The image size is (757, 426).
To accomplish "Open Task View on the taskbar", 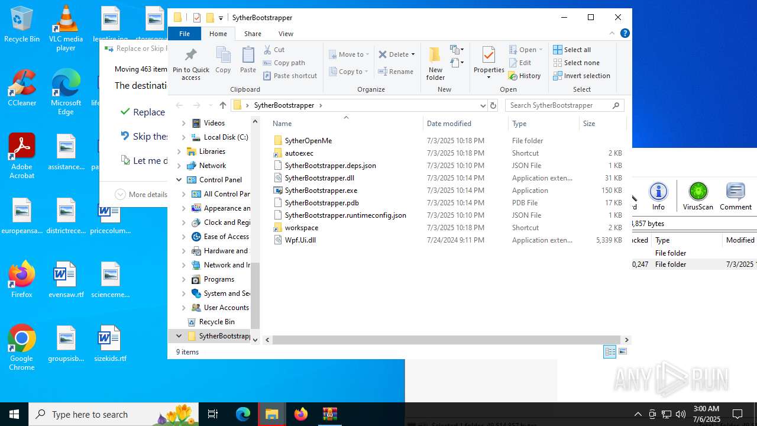I will [x=213, y=414].
